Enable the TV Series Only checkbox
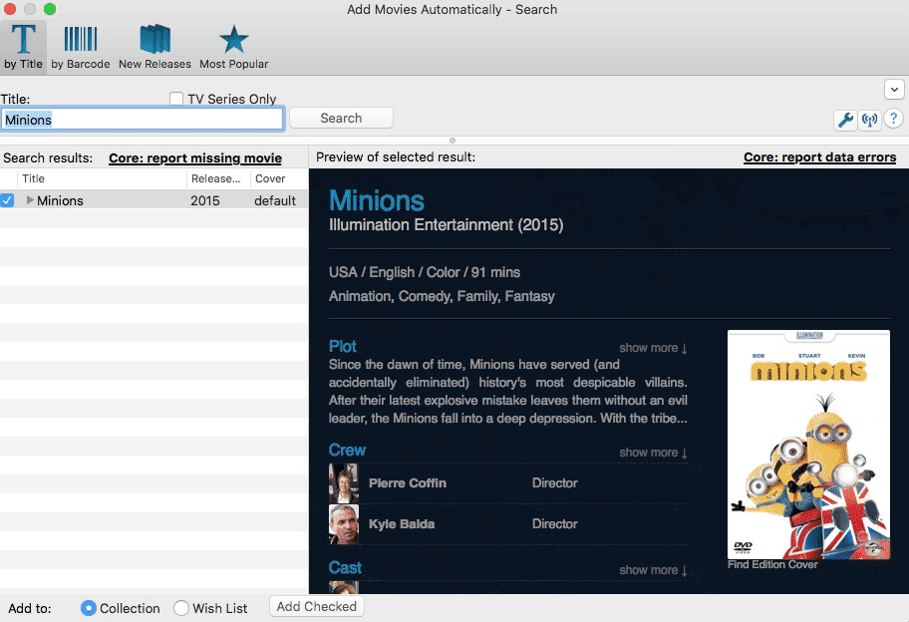Image resolution: width=909 pixels, height=622 pixels. (176, 99)
